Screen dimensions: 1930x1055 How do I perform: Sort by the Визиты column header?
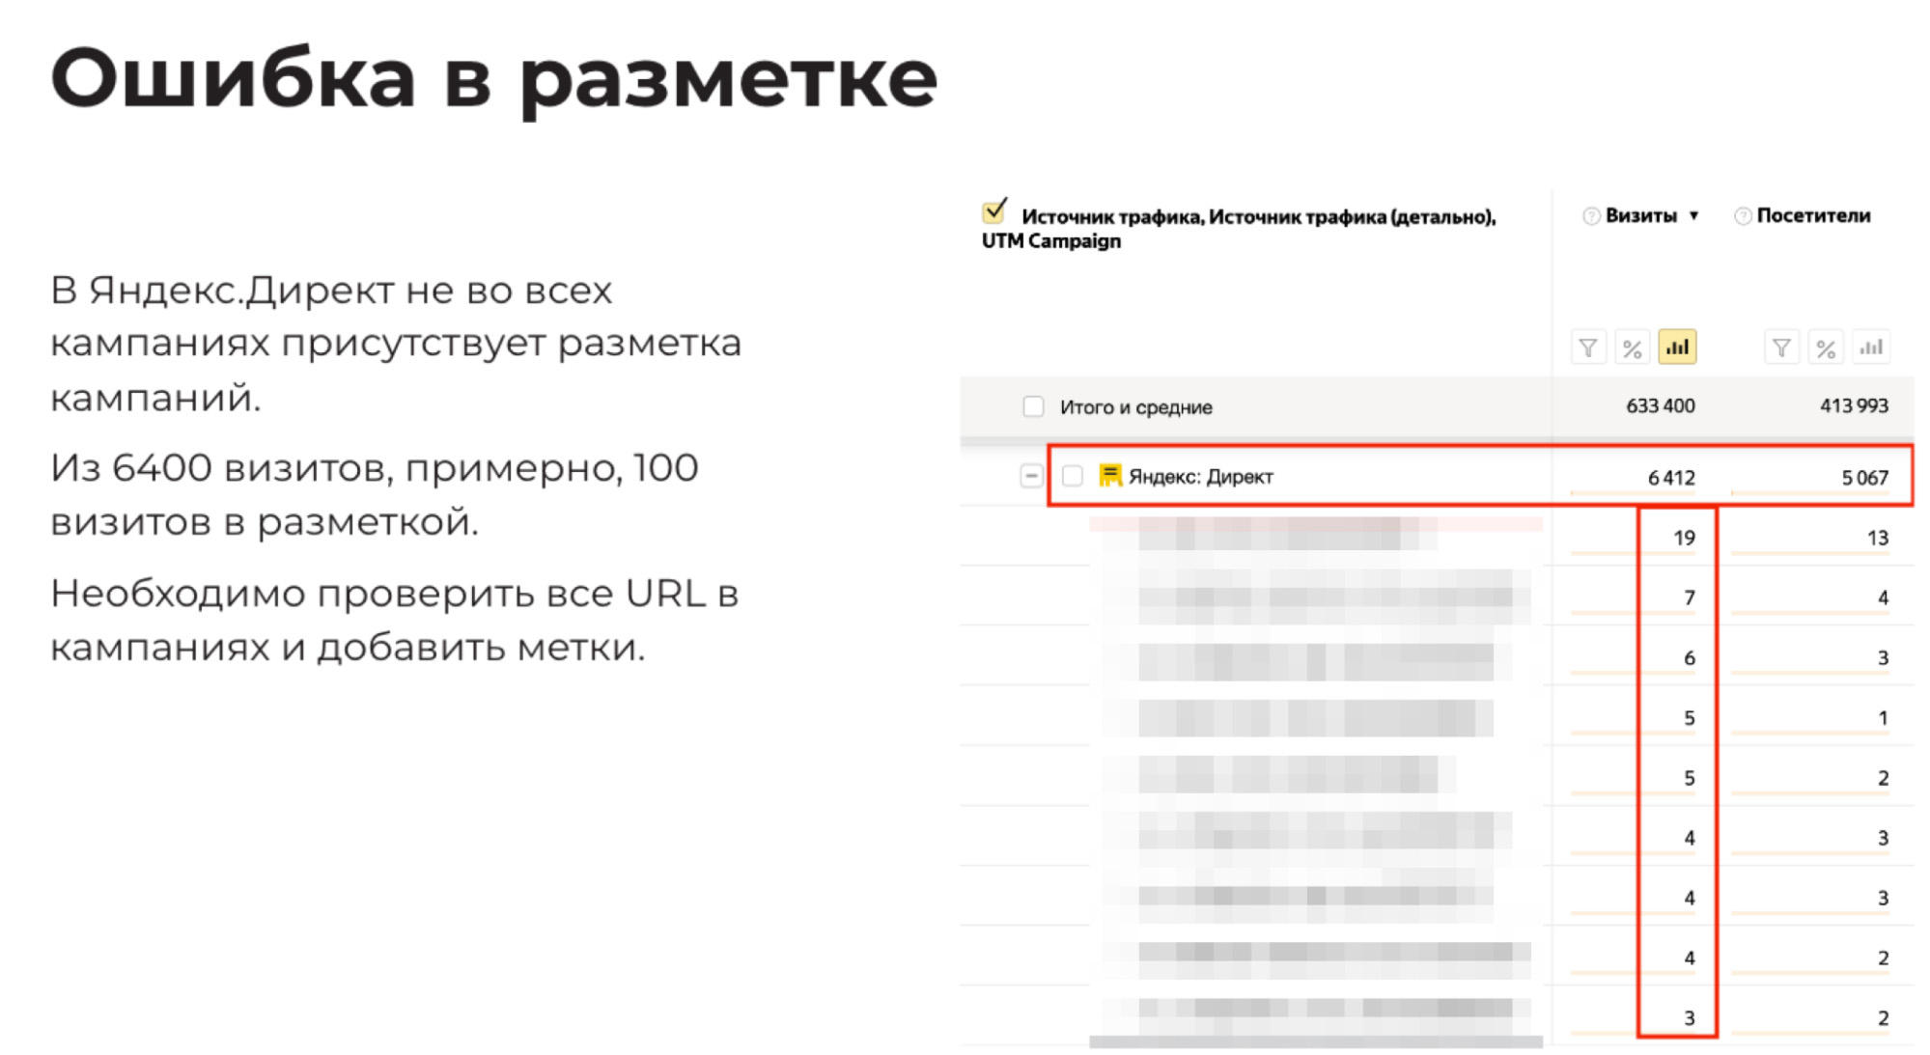(x=1640, y=215)
